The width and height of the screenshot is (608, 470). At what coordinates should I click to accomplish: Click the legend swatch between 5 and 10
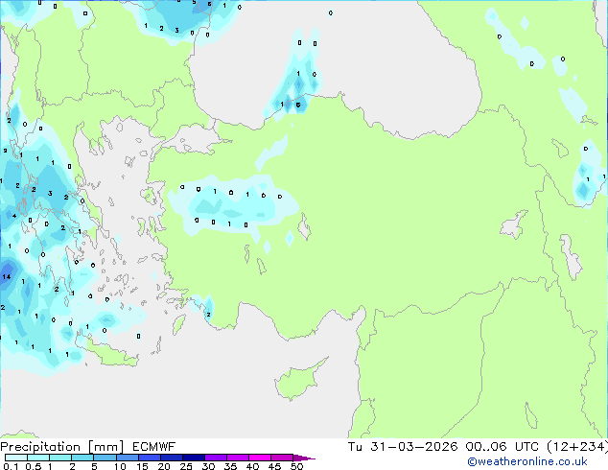[105, 458]
